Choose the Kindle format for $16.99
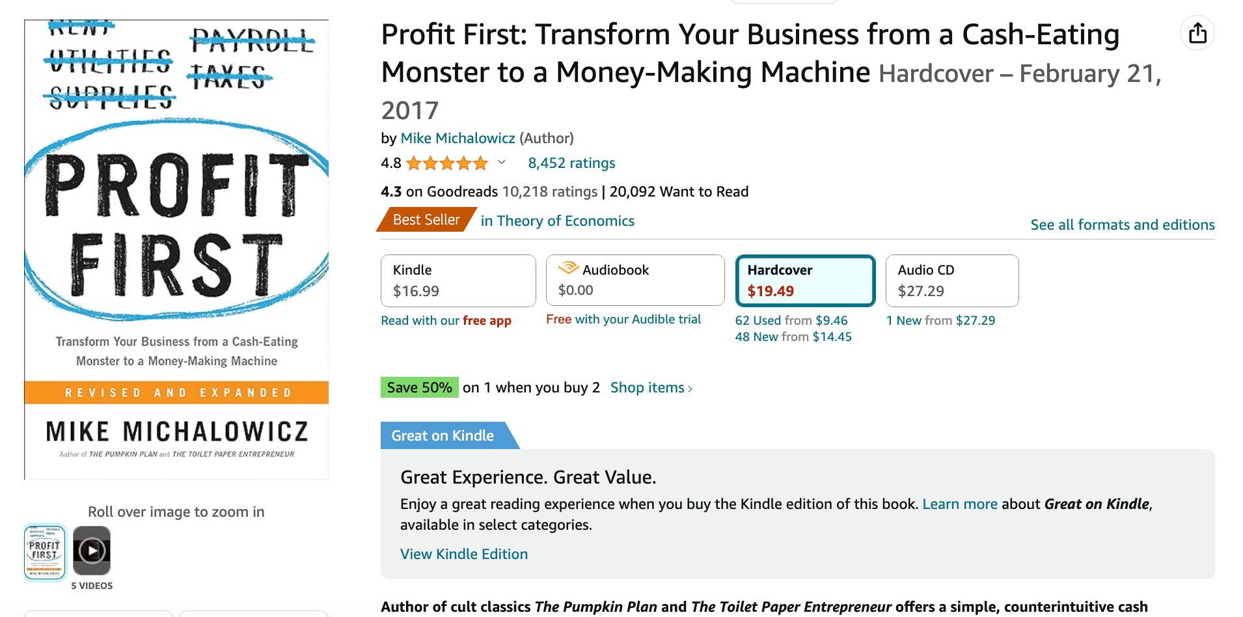Viewport: 1243px width, 617px height. 458,281
